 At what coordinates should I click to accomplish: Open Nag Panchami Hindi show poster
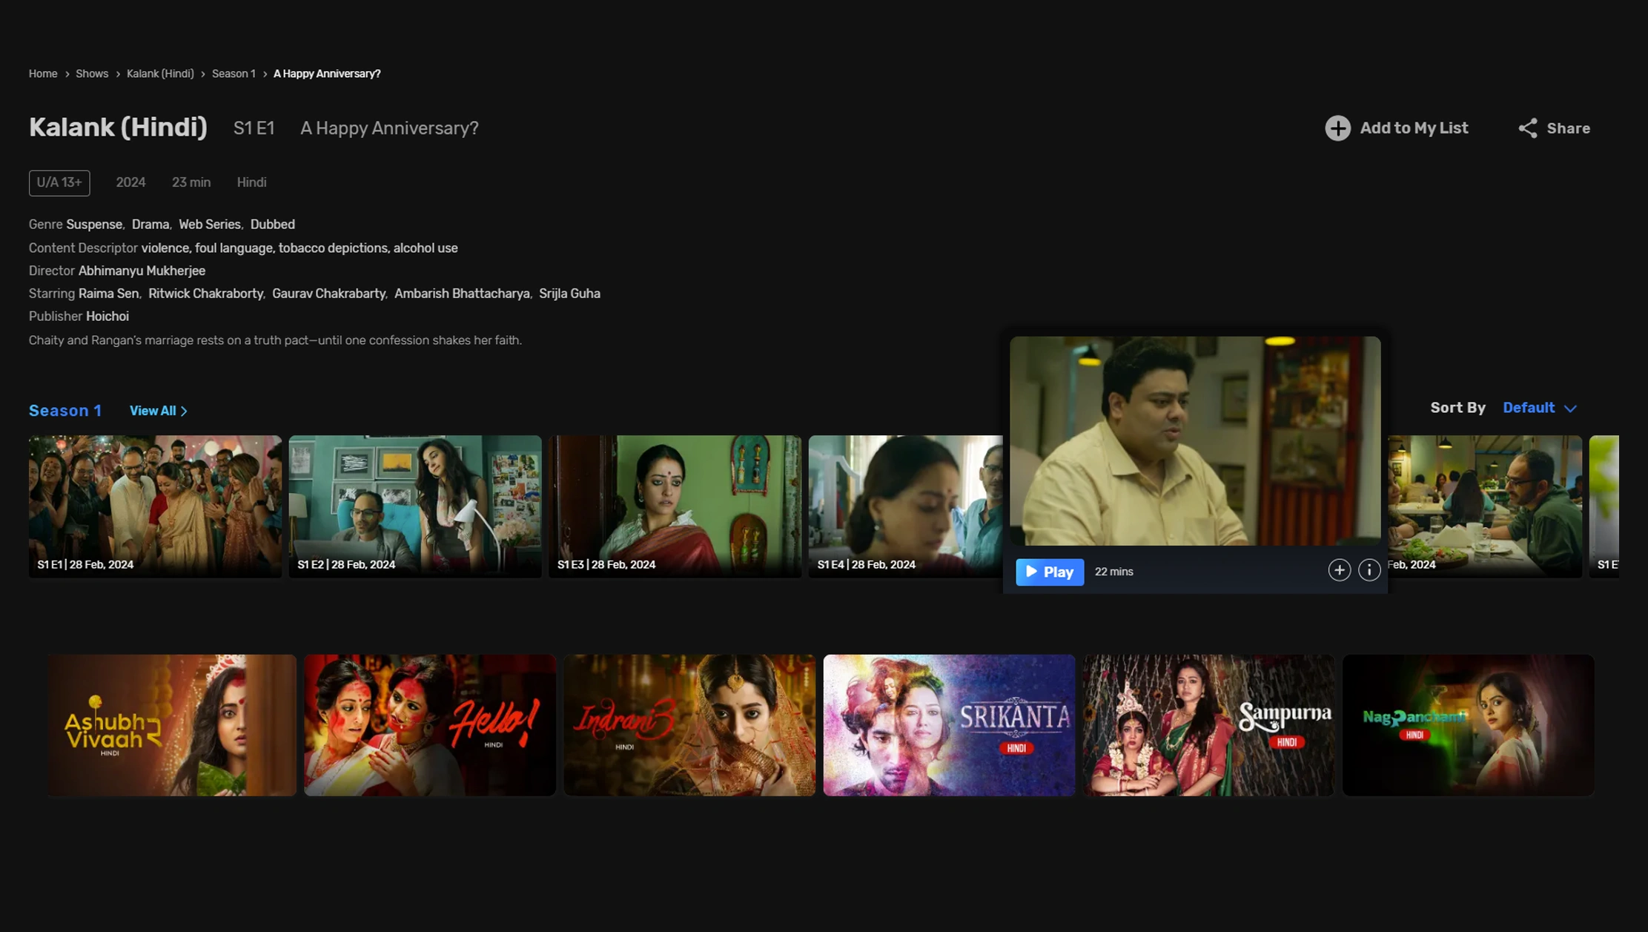(x=1468, y=725)
